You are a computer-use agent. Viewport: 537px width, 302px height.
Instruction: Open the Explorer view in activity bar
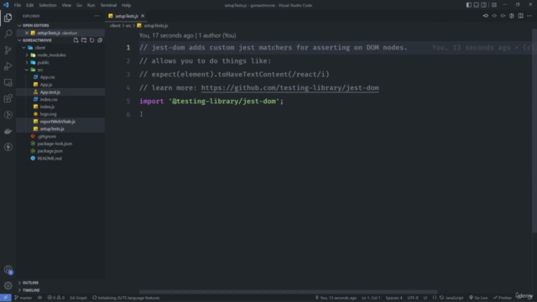(x=8, y=18)
